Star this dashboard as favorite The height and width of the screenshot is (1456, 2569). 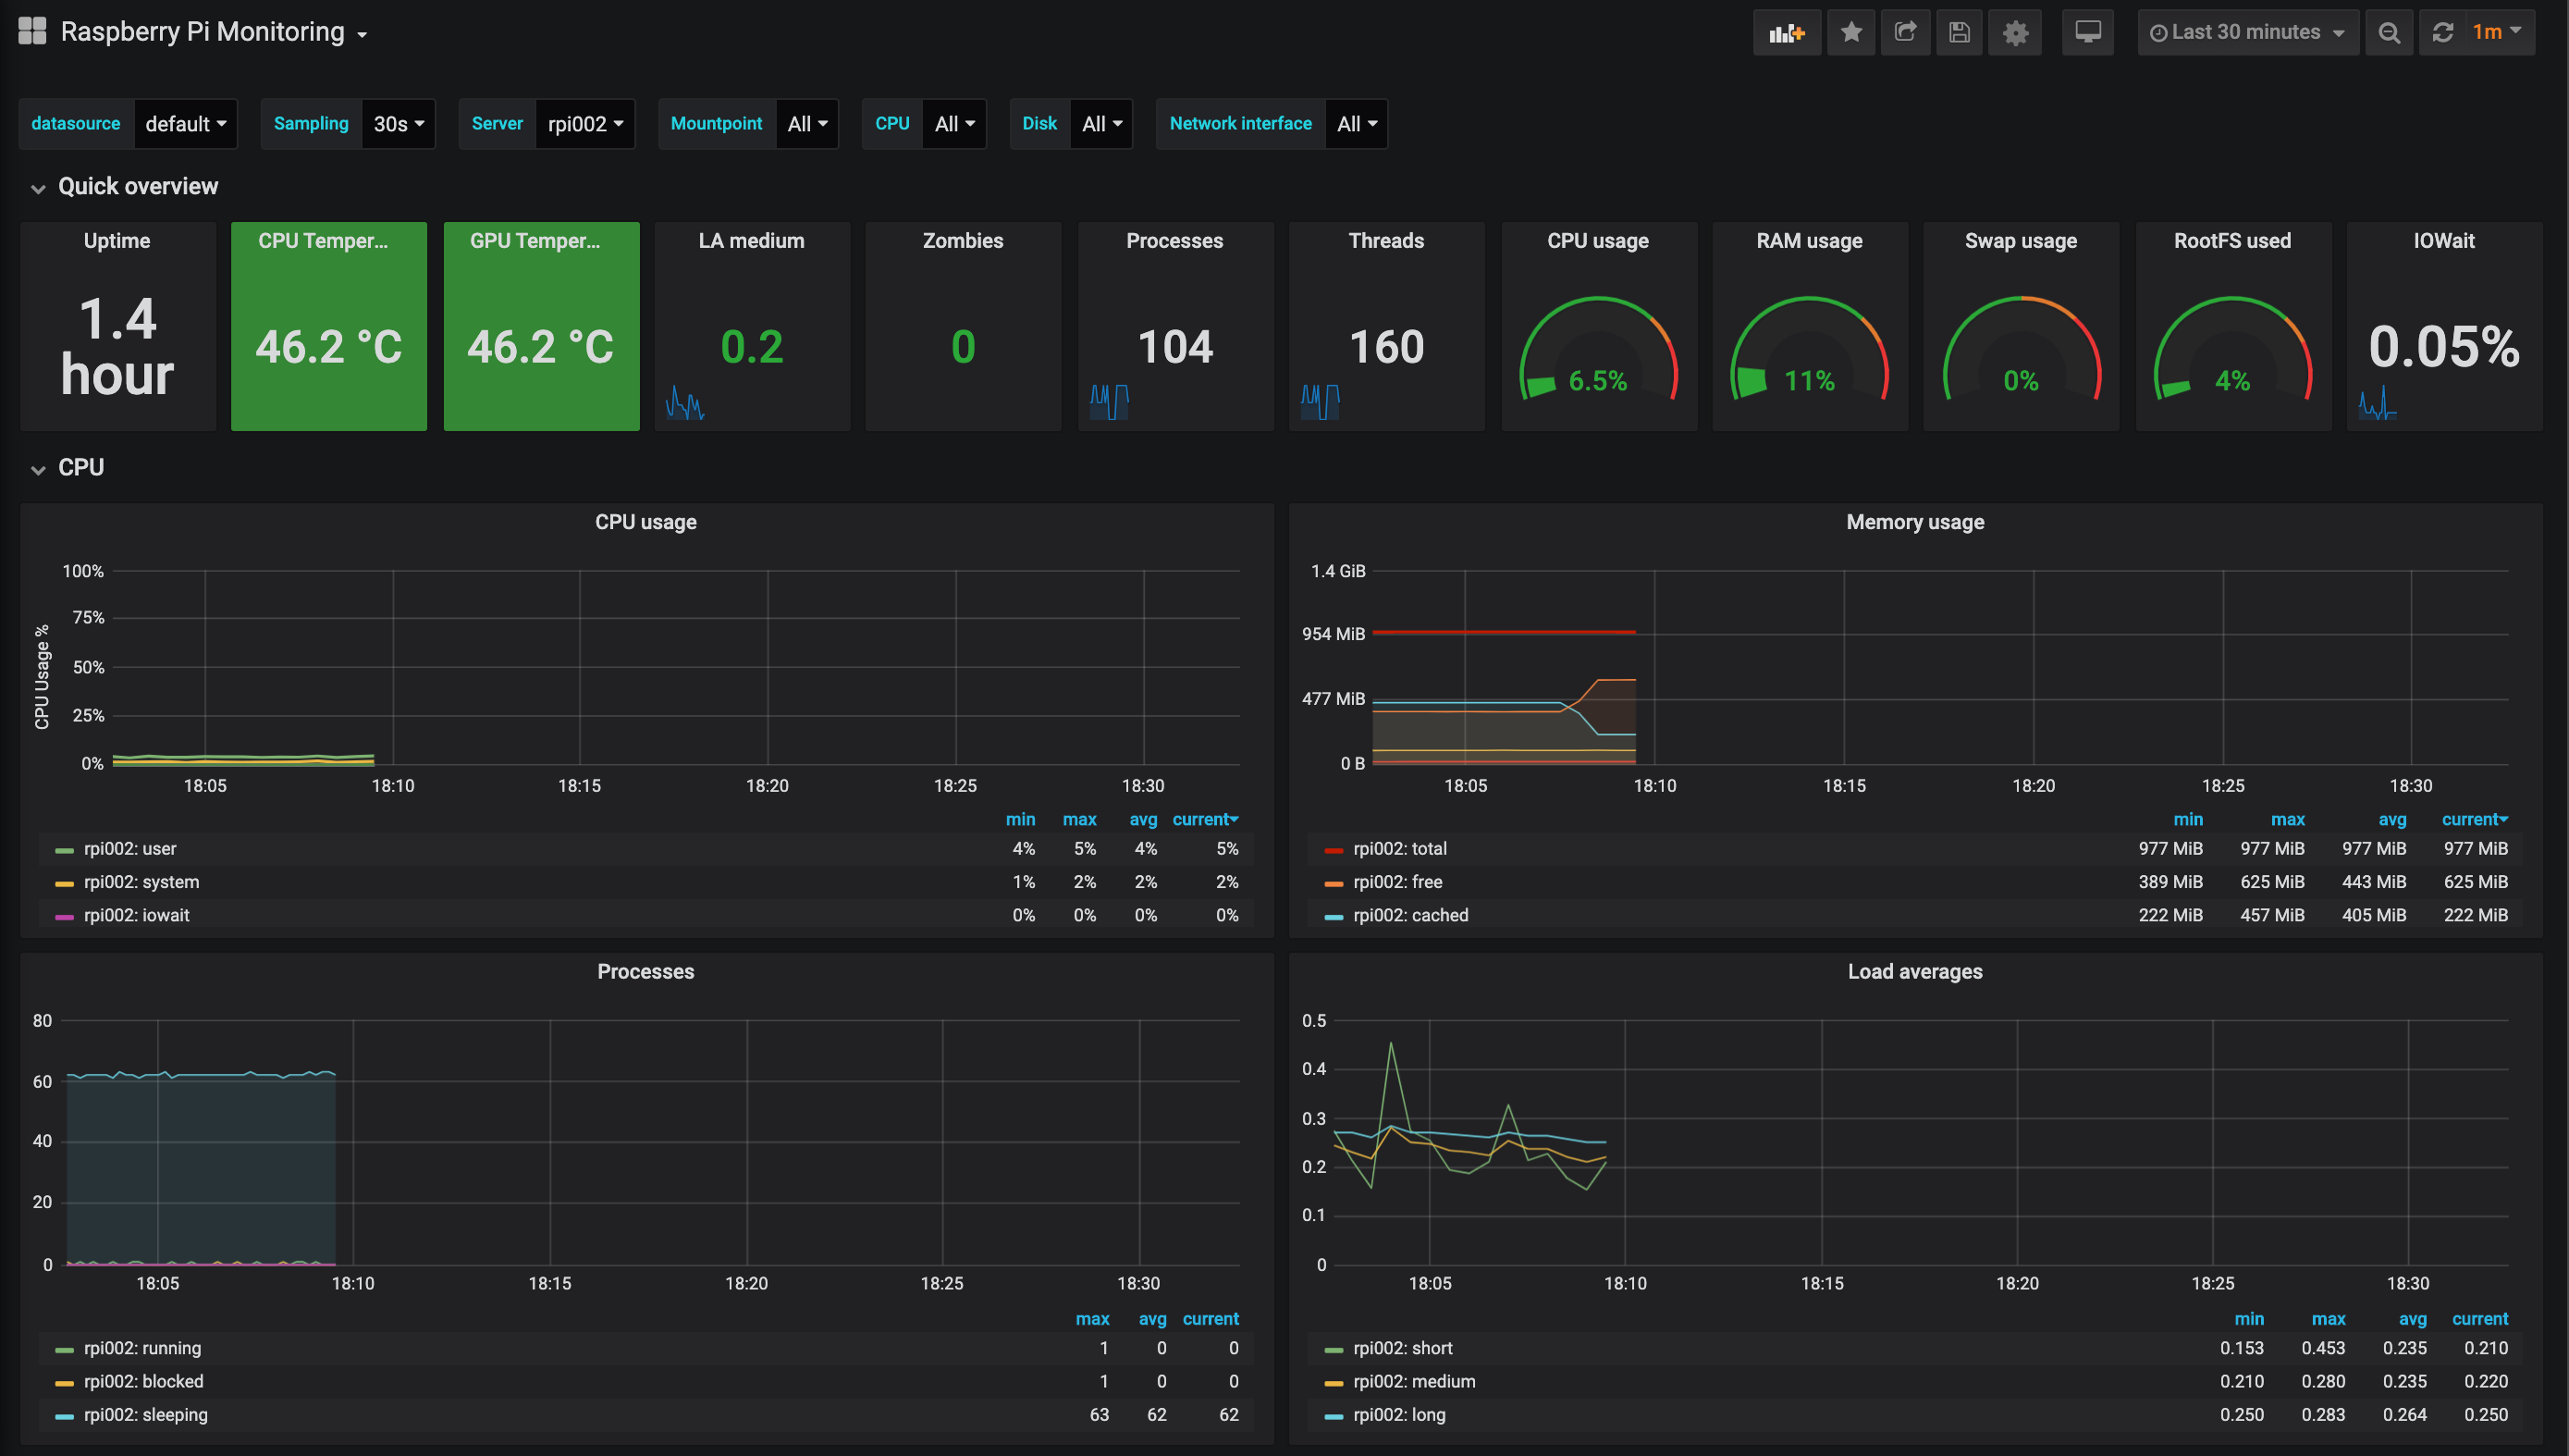1850,33
